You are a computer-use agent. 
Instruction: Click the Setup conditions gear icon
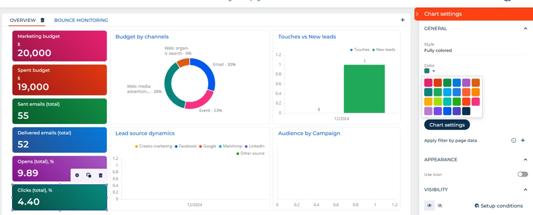[x=477, y=206]
